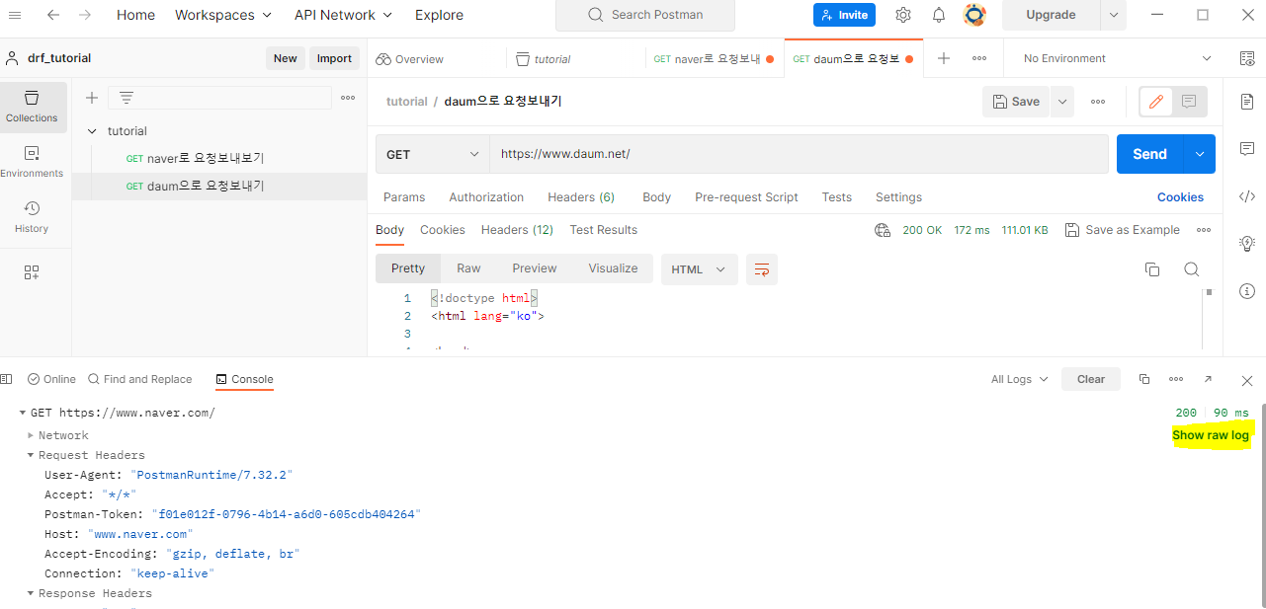
Task: Open the Pre-request Script tab
Action: (746, 197)
